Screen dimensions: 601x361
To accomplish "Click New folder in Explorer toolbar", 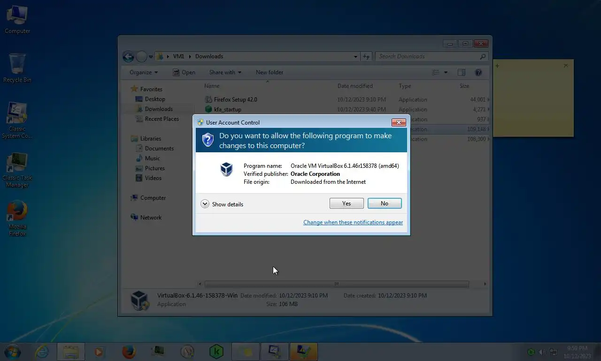I will (270, 72).
